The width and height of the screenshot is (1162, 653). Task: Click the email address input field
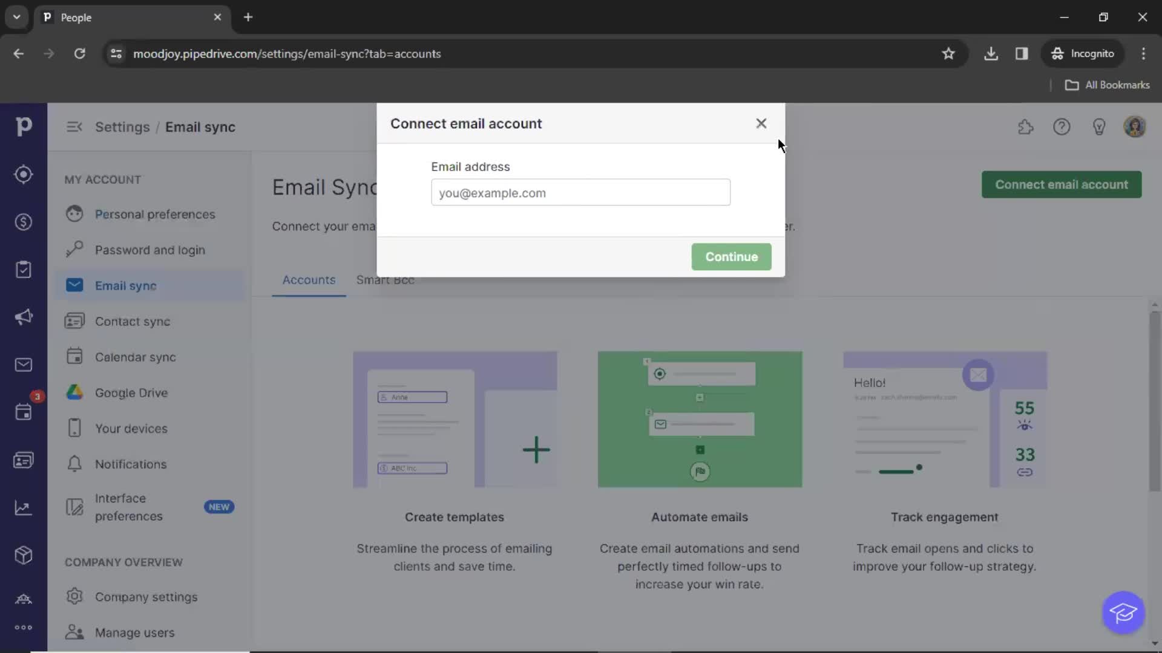580,192
